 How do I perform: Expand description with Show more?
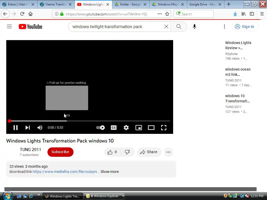pos(110,172)
